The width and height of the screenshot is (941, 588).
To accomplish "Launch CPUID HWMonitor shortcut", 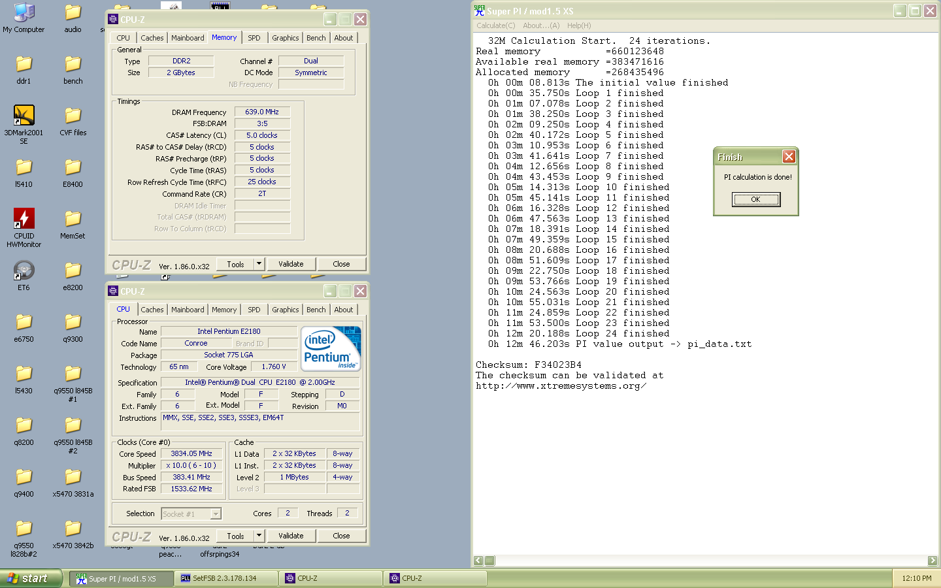I will pos(24,218).
